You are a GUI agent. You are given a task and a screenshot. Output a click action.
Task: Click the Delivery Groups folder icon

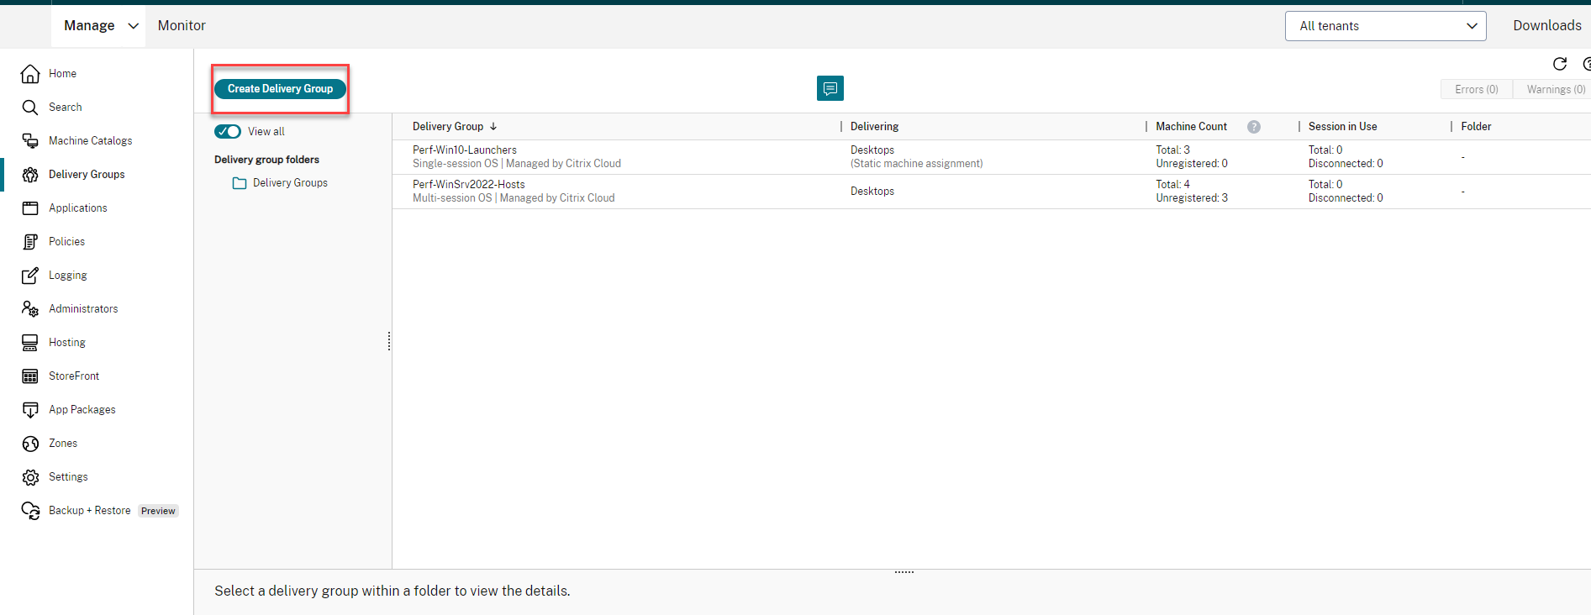240,183
